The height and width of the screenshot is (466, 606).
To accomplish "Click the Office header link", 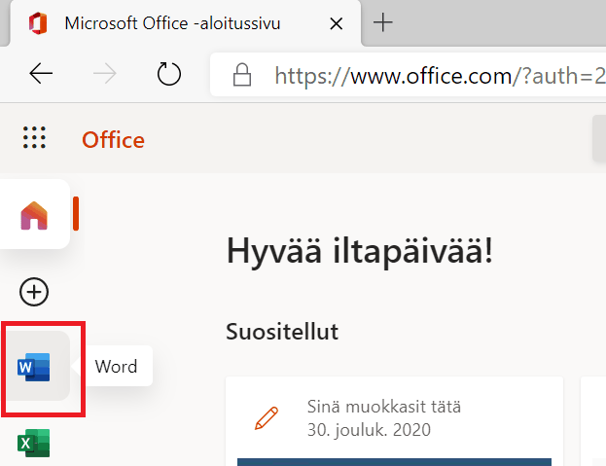I will 113,140.
